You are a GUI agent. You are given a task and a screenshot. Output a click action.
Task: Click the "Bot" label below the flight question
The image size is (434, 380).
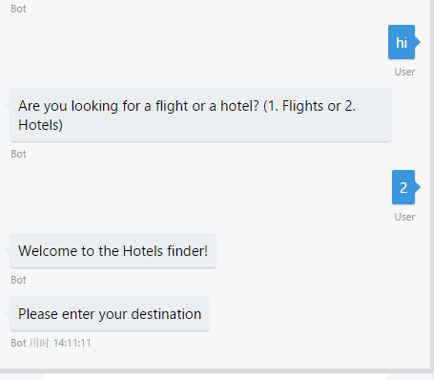(x=18, y=154)
